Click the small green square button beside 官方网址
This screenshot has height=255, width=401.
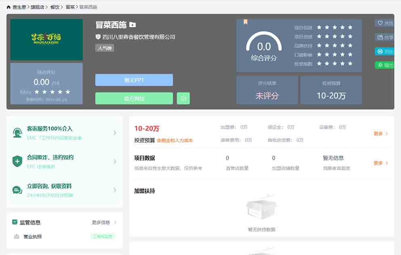[x=183, y=98]
